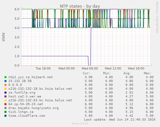Screen dimensions: 160x127
Task: Click the legend label ca.funfile.org
Action: coord(22,93)
